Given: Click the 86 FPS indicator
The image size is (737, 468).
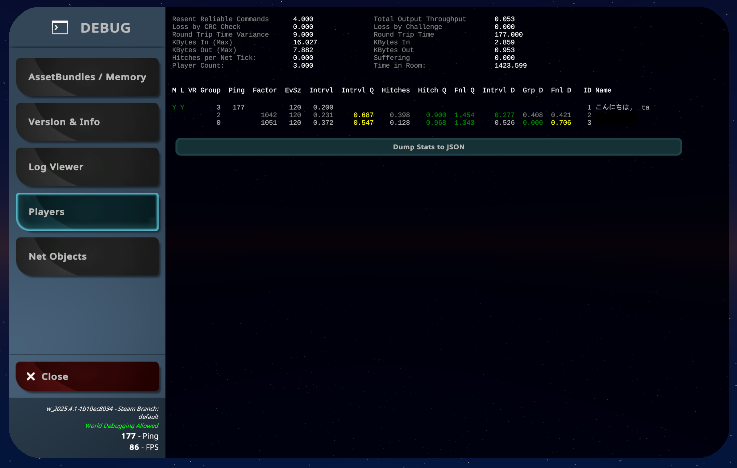Looking at the screenshot, I should pos(144,447).
